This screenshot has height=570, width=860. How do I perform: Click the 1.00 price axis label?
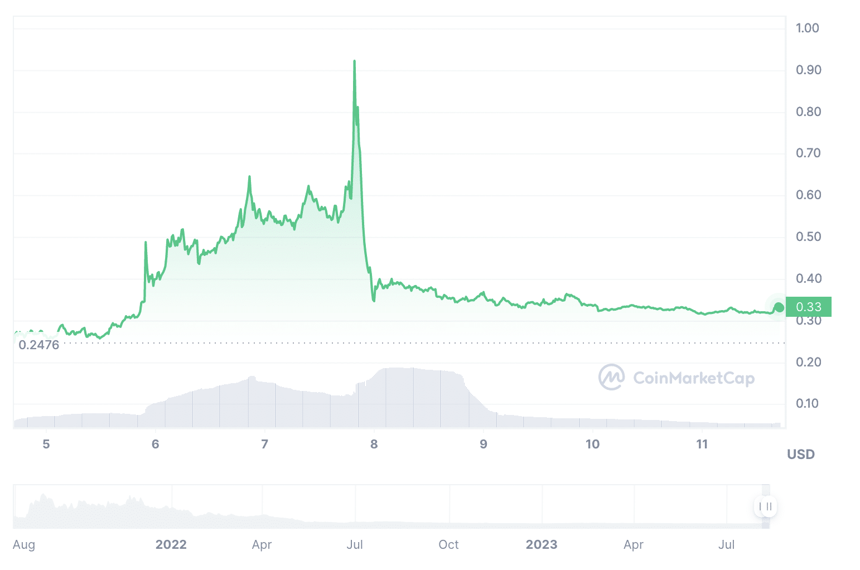(x=808, y=28)
